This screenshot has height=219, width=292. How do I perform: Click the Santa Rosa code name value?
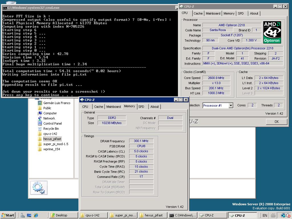[218, 30]
